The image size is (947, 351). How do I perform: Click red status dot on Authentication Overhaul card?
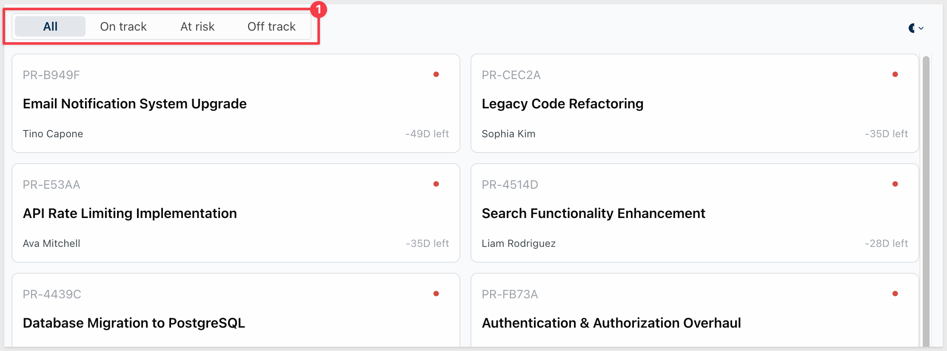(895, 294)
